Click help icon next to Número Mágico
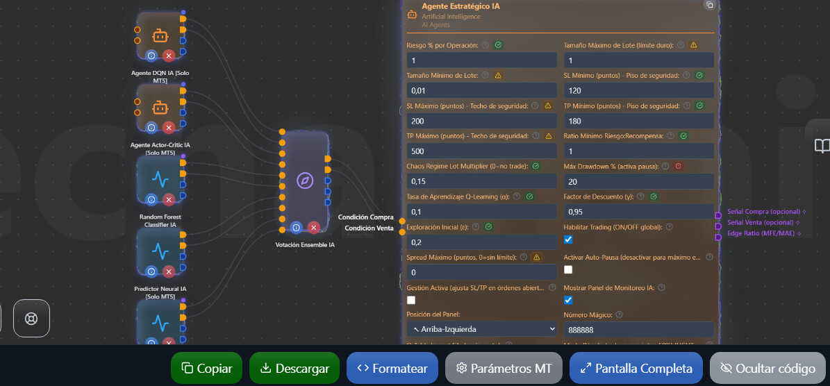 619,314
